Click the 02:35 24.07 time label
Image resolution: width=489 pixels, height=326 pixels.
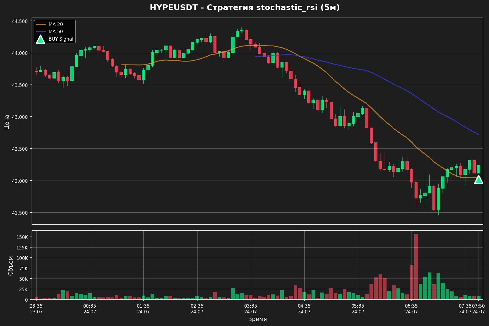[197, 309]
